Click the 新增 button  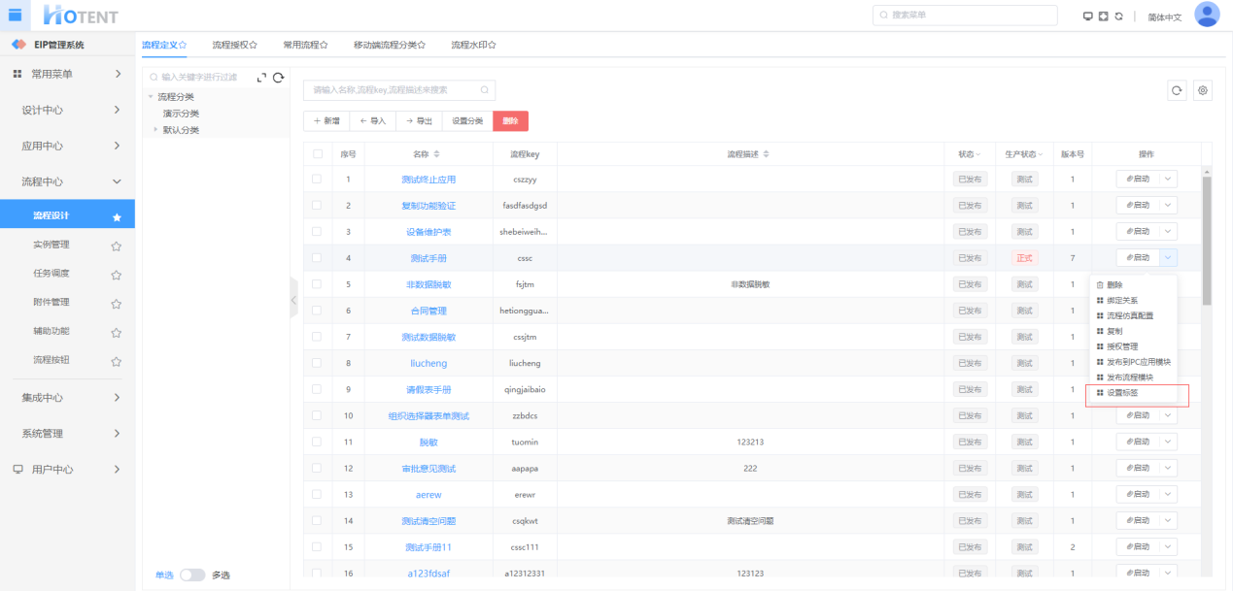pos(325,121)
